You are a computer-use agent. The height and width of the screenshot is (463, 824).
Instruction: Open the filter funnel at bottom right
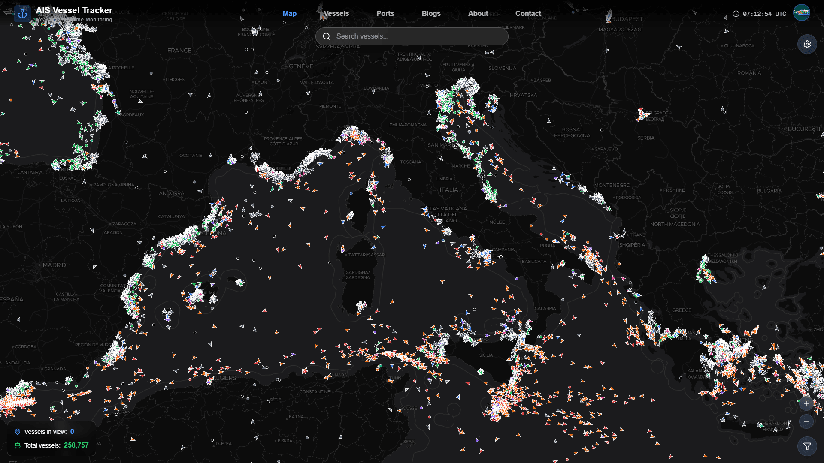coord(807,446)
